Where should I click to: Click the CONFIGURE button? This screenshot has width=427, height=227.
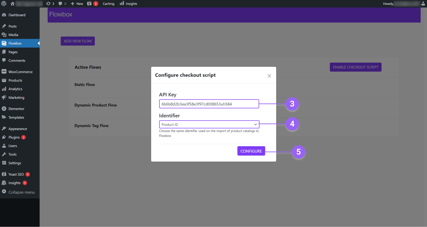[x=251, y=151]
